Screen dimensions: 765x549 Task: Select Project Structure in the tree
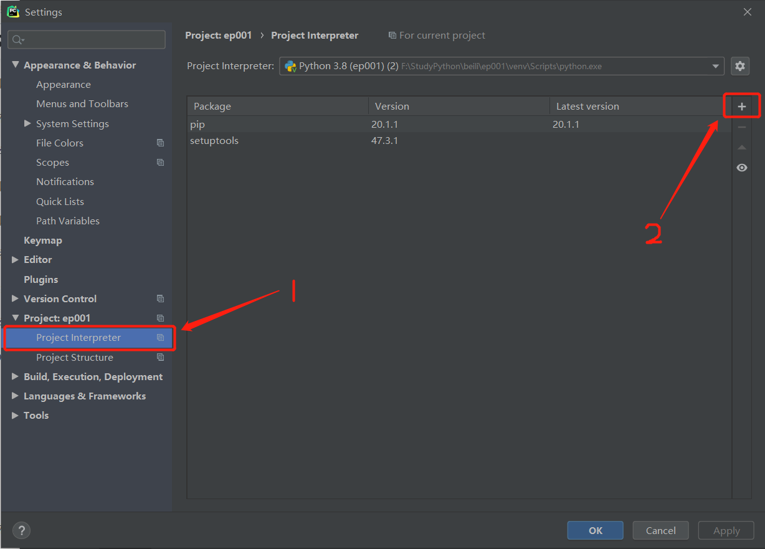pyautogui.click(x=75, y=357)
